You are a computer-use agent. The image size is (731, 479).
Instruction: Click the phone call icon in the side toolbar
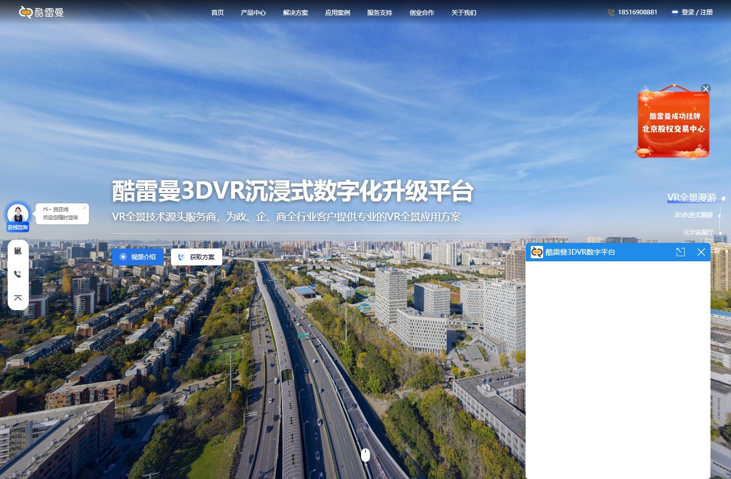18,274
